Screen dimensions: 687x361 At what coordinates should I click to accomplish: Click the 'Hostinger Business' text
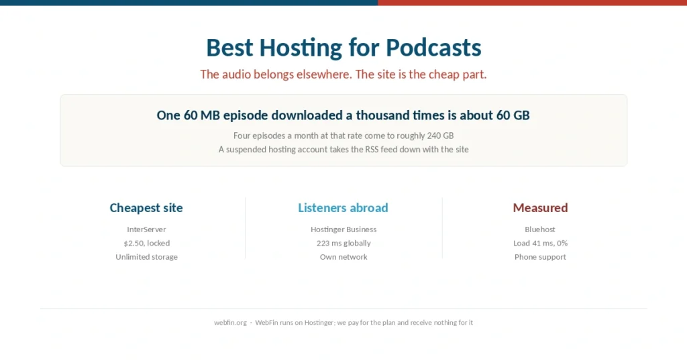coord(343,229)
